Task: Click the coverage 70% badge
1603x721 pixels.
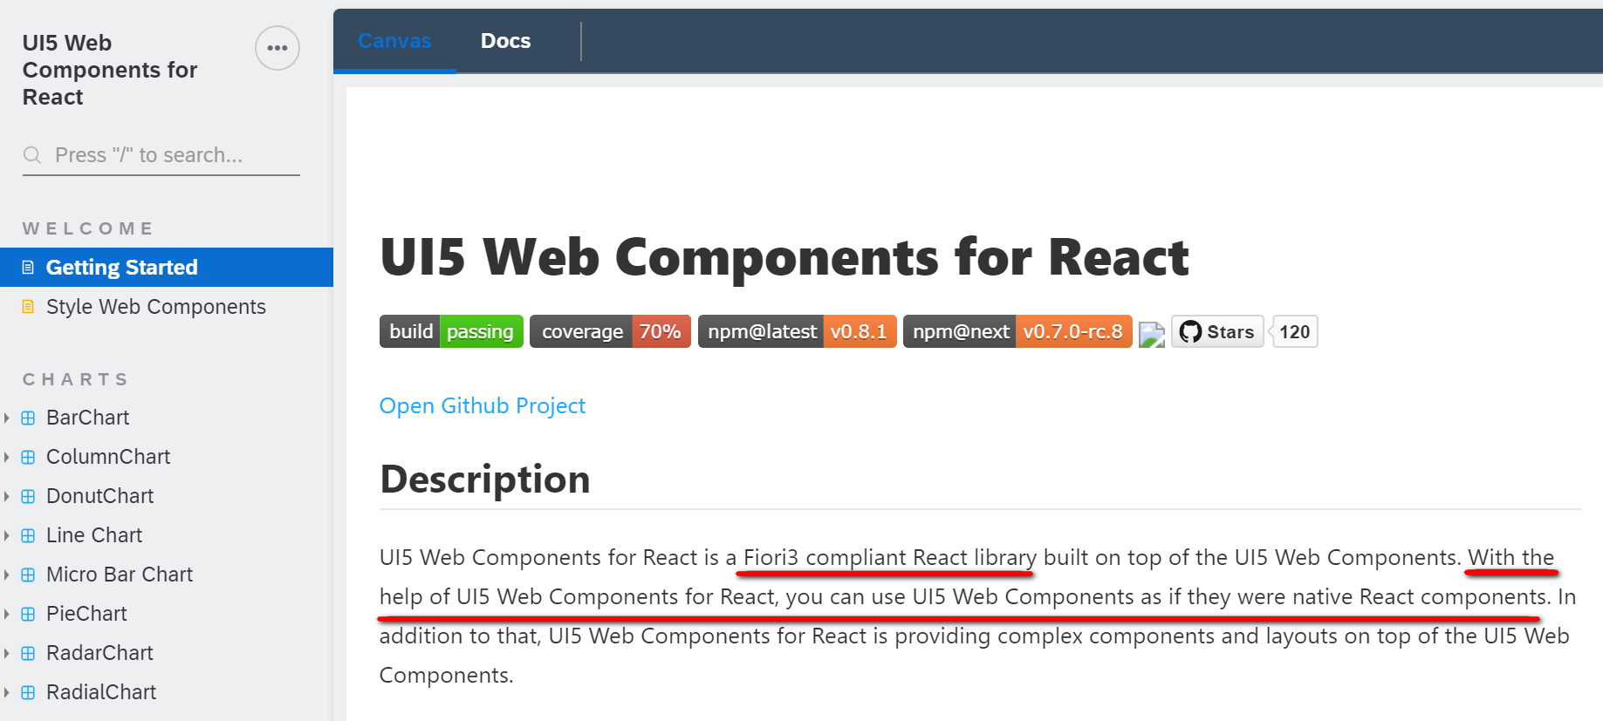Action: pyautogui.click(x=610, y=331)
